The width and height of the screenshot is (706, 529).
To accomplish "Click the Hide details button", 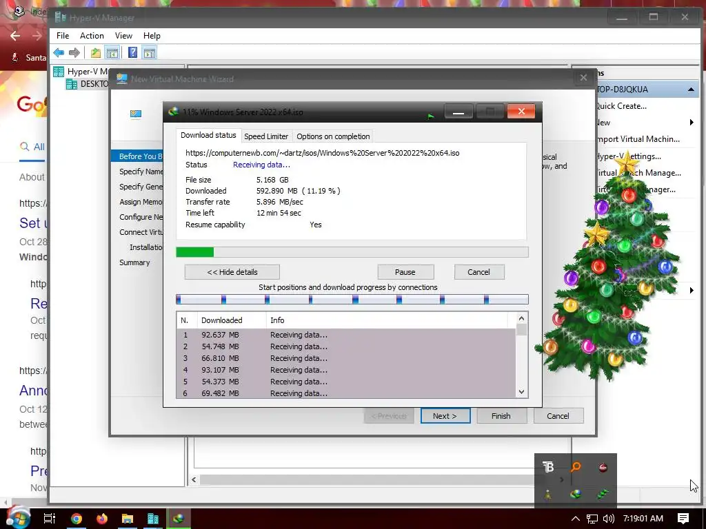I will [232, 272].
